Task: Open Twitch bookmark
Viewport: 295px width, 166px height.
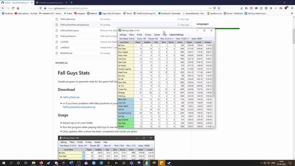Action: [x=128, y=13]
